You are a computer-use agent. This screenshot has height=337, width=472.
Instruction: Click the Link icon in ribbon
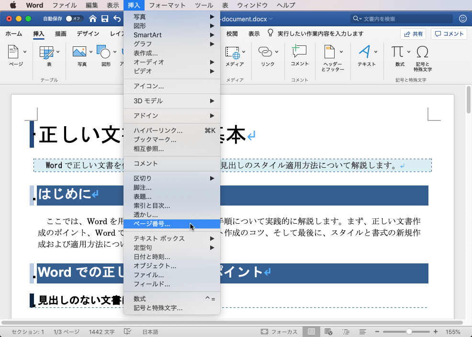pyautogui.click(x=265, y=52)
